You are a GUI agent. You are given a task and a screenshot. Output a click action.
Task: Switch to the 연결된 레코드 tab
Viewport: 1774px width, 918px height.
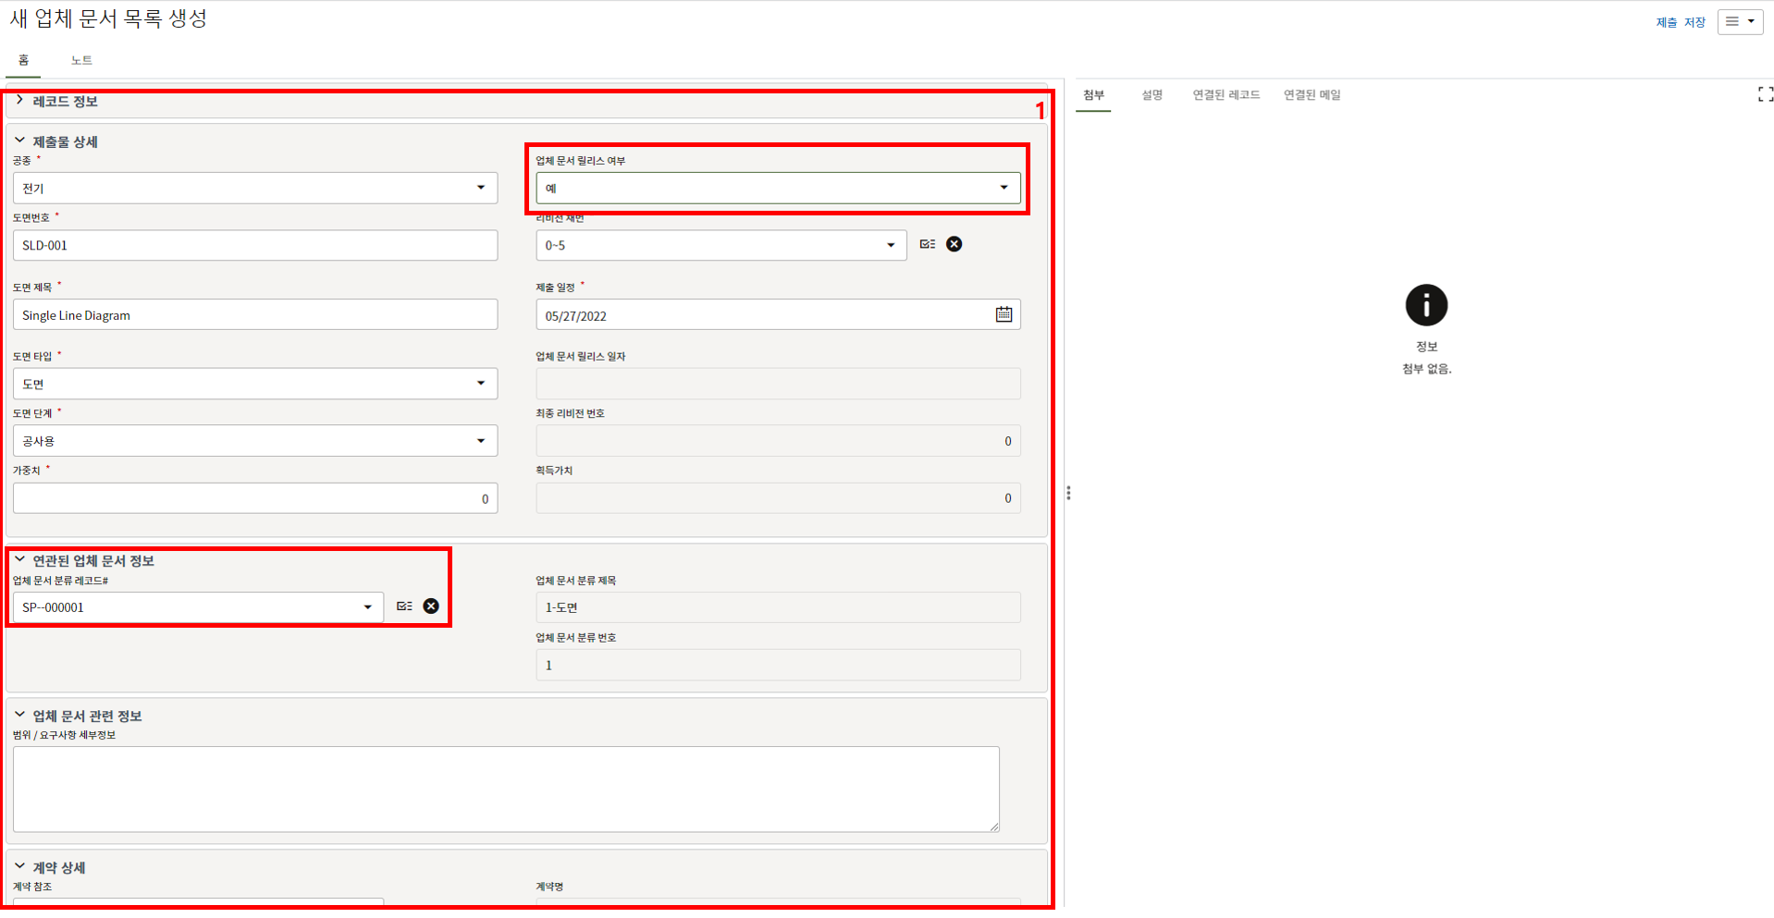pyautogui.click(x=1226, y=95)
